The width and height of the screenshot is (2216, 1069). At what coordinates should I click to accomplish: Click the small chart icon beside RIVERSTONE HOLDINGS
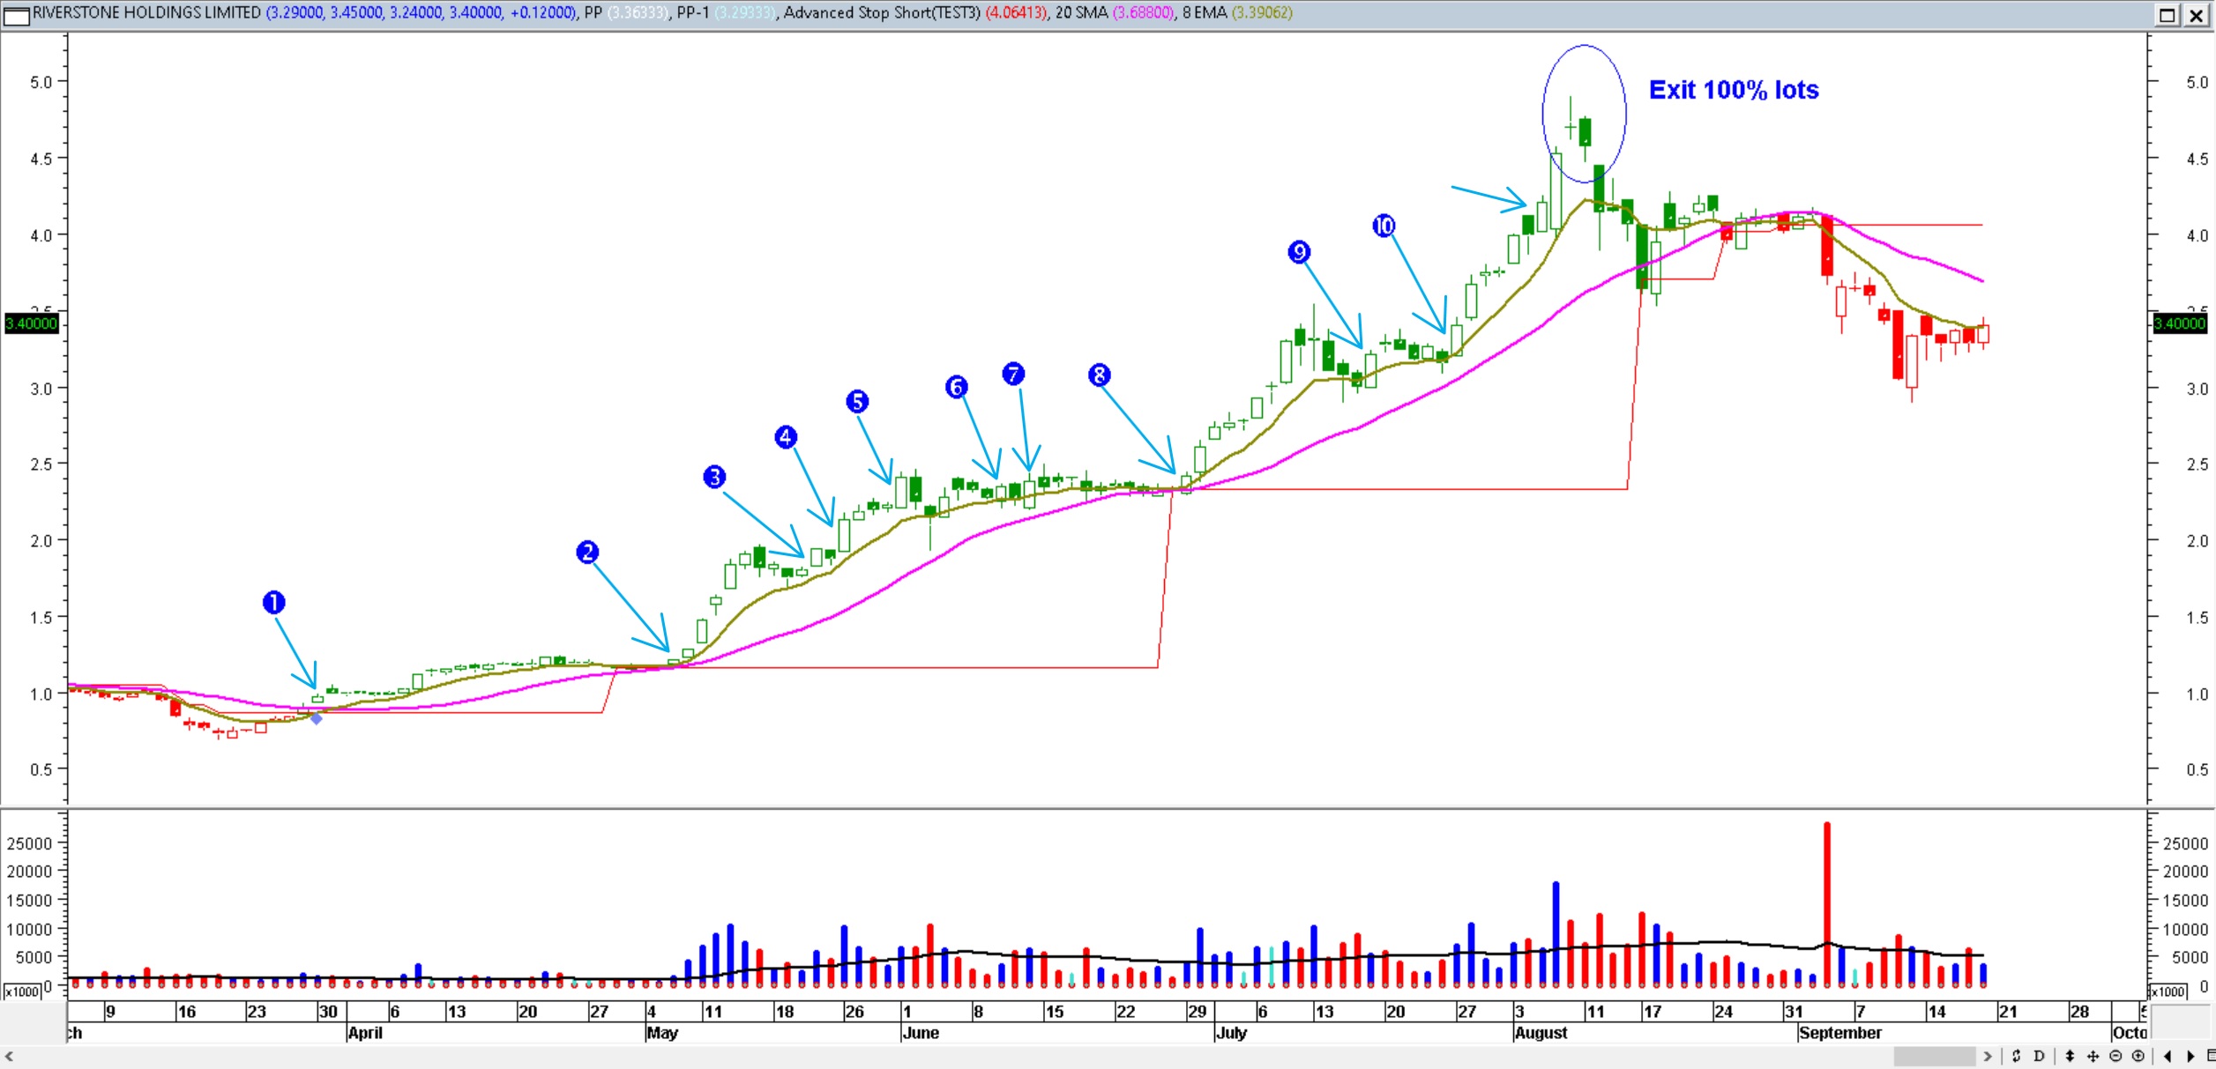17,14
